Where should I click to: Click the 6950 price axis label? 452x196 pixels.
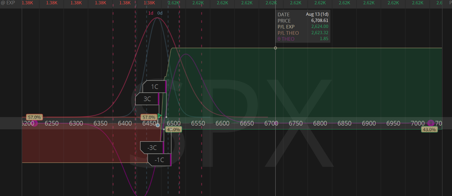pyautogui.click(x=393, y=123)
